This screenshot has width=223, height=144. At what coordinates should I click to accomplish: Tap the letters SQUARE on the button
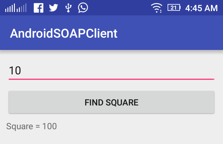(x=122, y=102)
